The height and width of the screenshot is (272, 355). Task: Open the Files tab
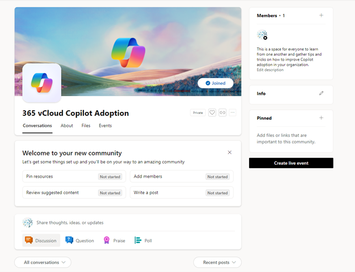[x=86, y=126]
